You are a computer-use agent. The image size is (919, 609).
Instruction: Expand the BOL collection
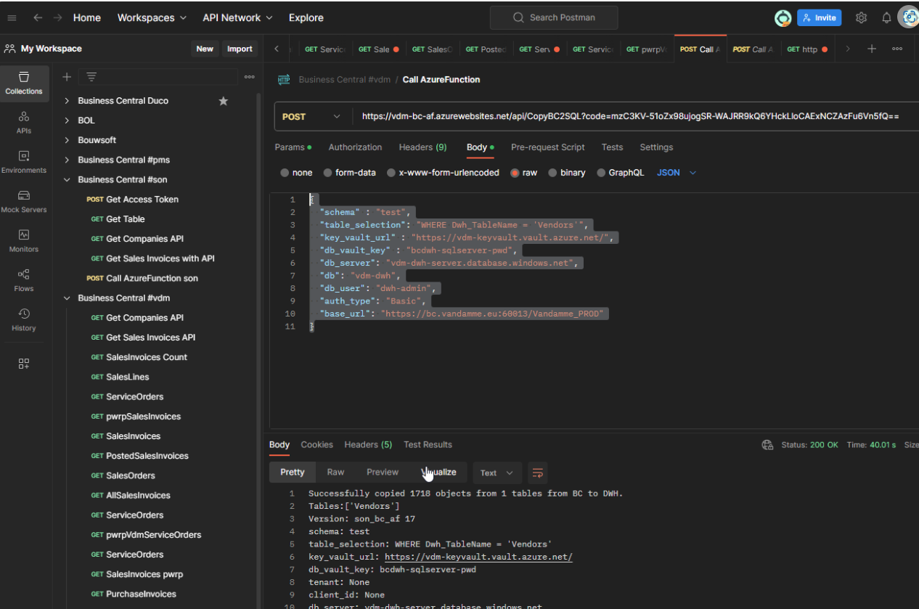point(68,120)
